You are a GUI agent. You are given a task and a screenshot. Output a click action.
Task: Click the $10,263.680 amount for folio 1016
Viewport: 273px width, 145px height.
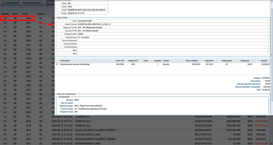tap(234, 139)
